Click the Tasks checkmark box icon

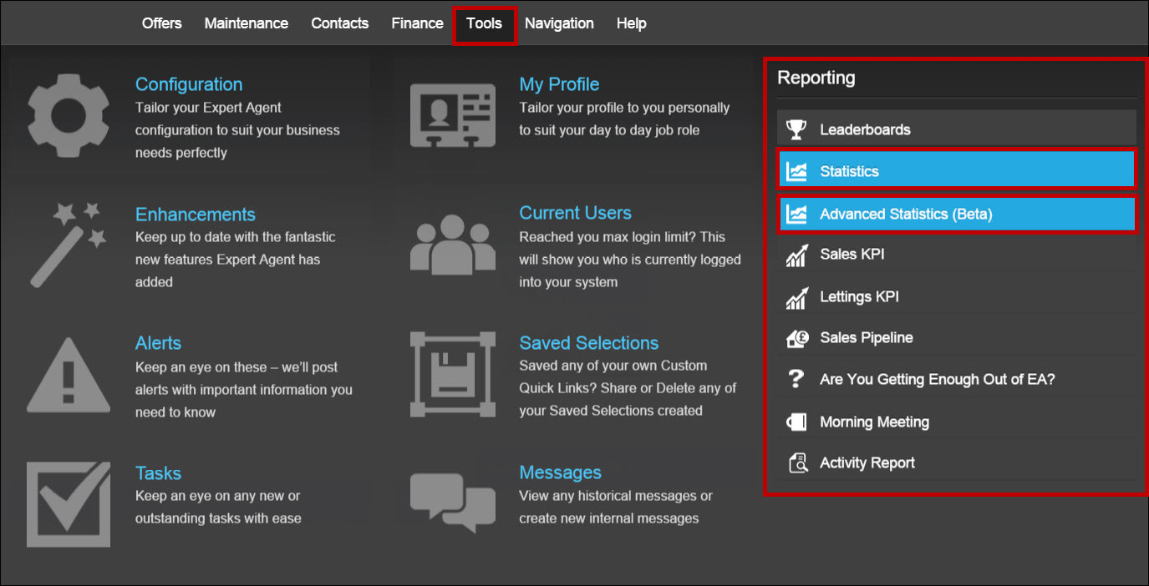[69, 504]
